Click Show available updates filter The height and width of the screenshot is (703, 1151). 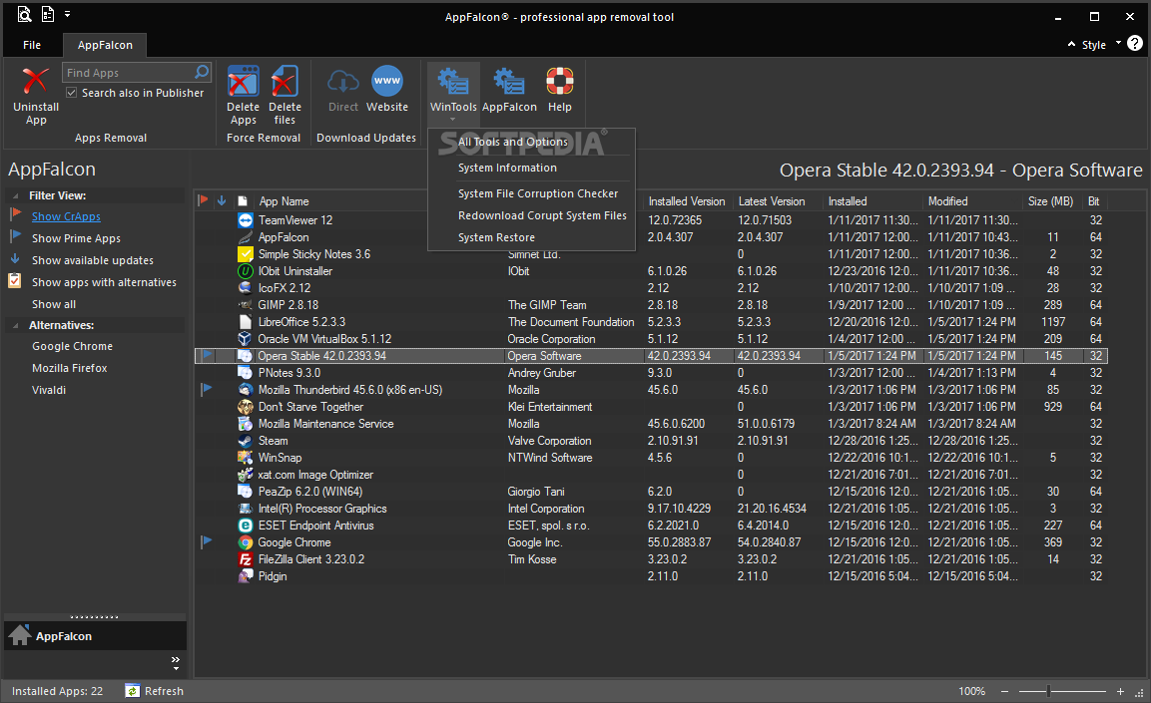coord(93,260)
